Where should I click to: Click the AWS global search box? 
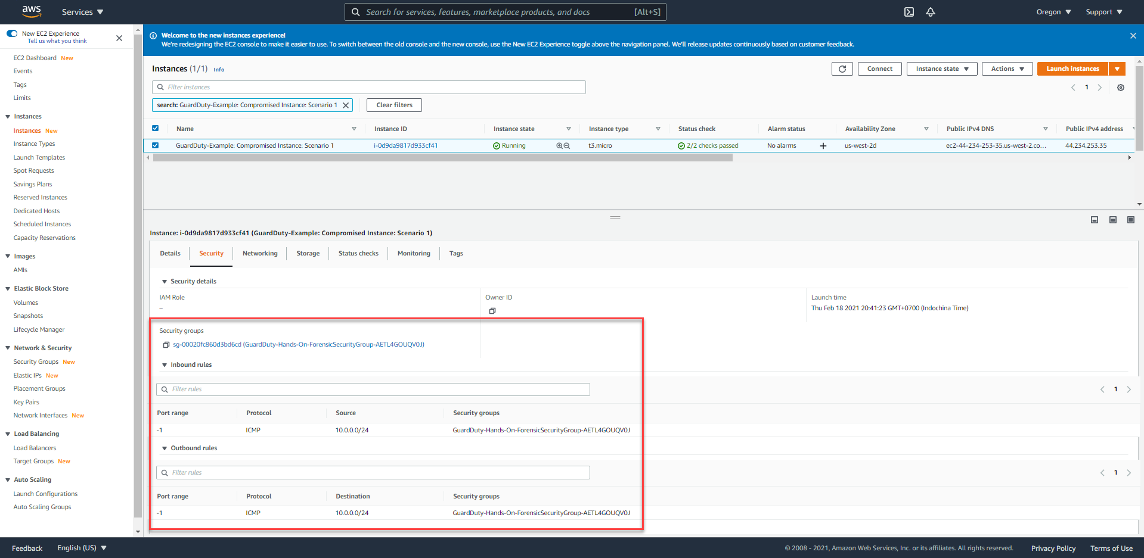pos(506,12)
